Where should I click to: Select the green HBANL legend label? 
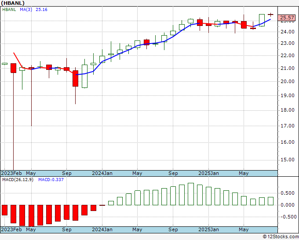point(9,10)
